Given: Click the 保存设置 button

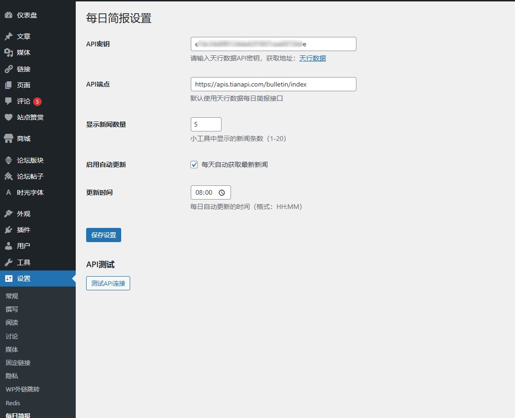Looking at the screenshot, I should point(104,235).
